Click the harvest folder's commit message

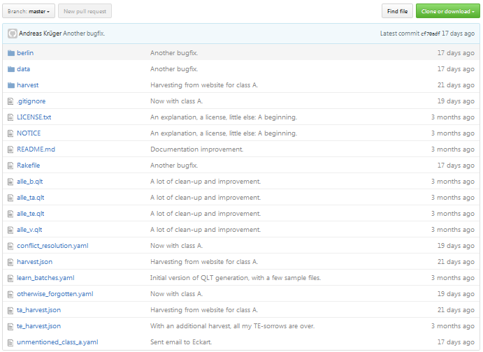coord(204,85)
